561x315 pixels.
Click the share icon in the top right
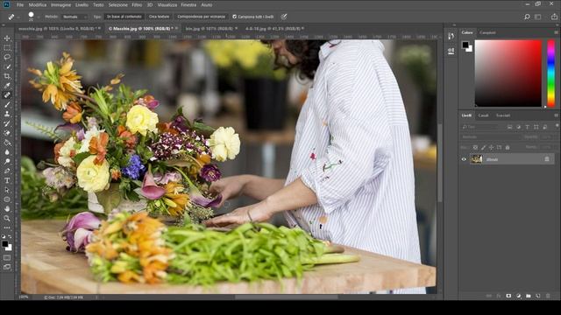[554, 17]
